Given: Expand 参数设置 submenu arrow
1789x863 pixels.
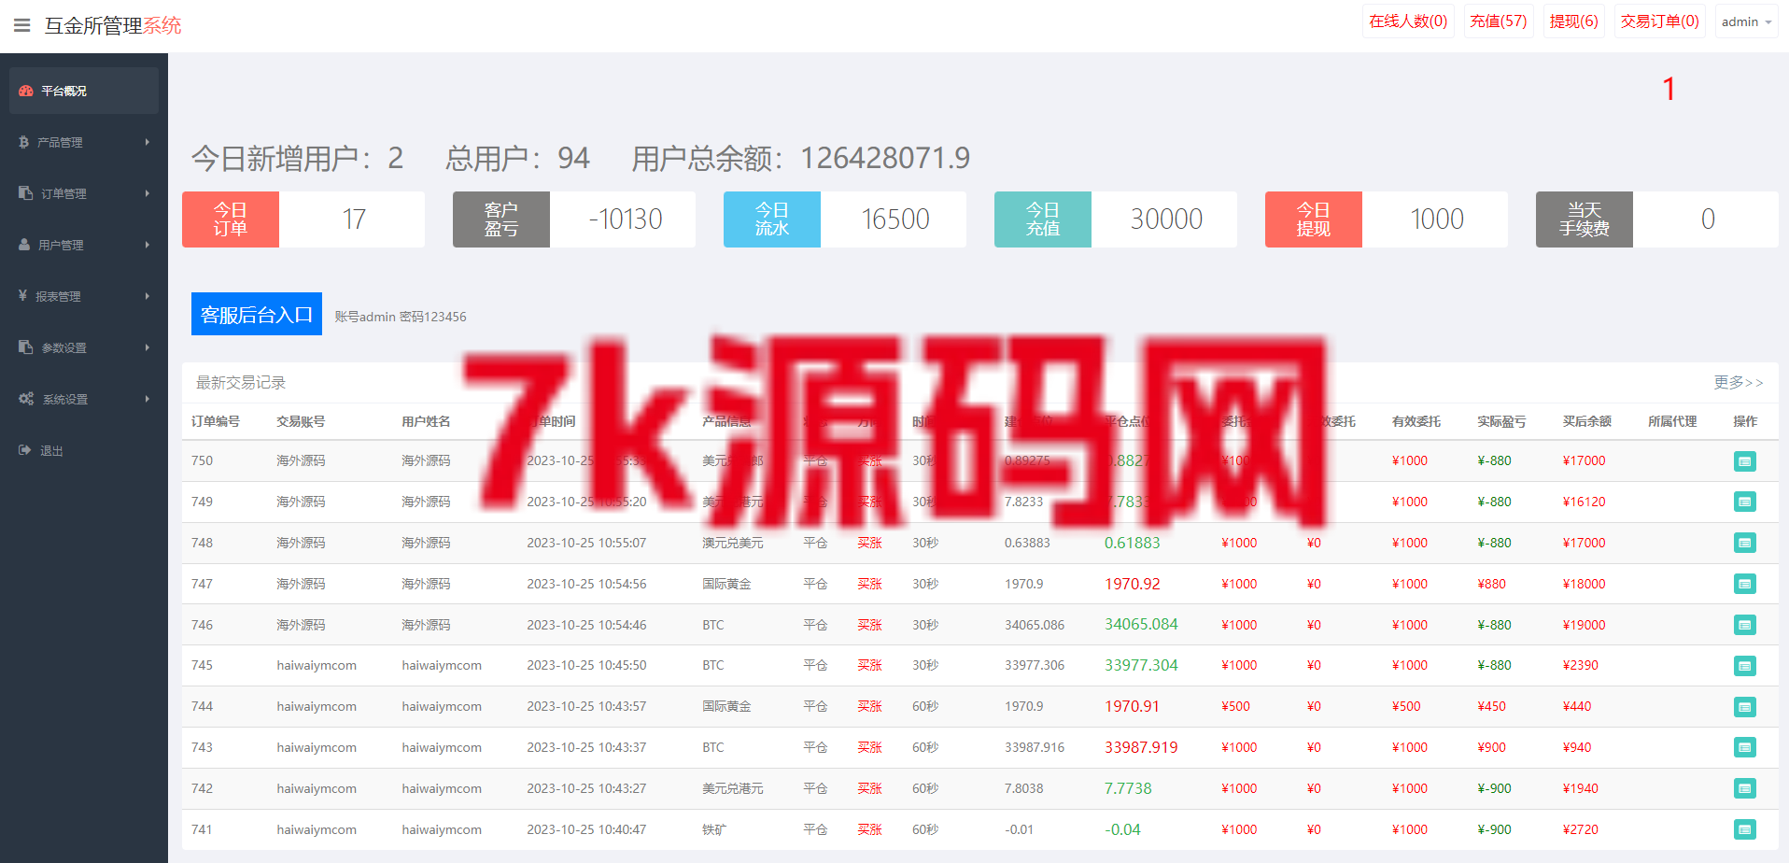Looking at the screenshot, I should pos(148,347).
